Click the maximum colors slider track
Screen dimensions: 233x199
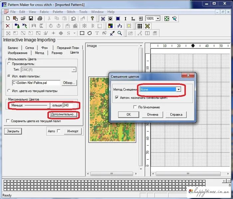[x=36, y=105]
